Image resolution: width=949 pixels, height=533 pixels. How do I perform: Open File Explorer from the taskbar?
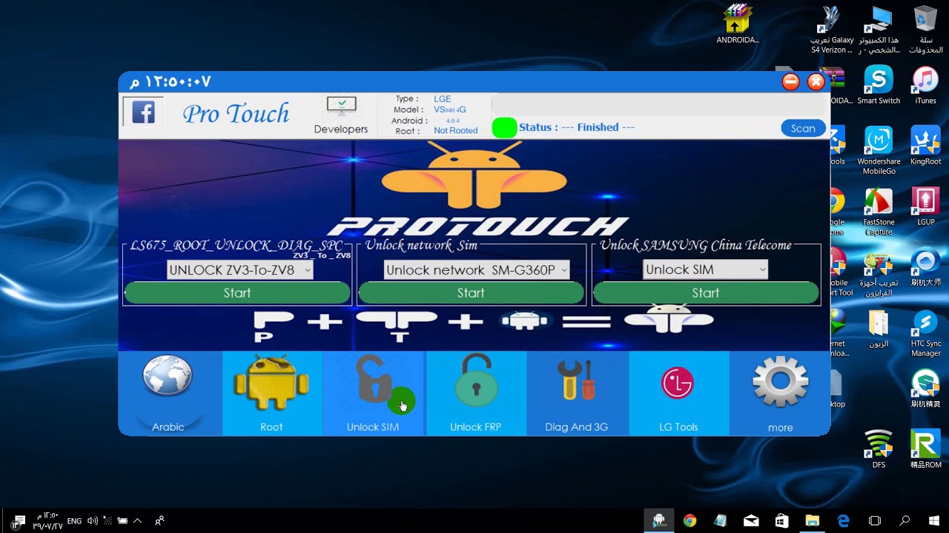click(812, 521)
